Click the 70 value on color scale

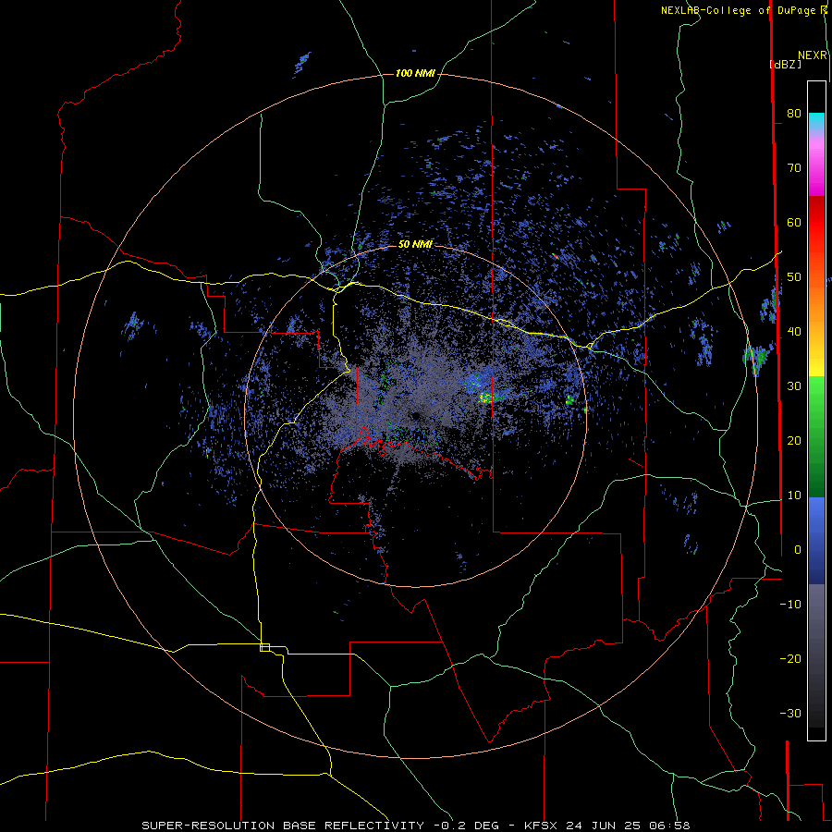click(794, 168)
